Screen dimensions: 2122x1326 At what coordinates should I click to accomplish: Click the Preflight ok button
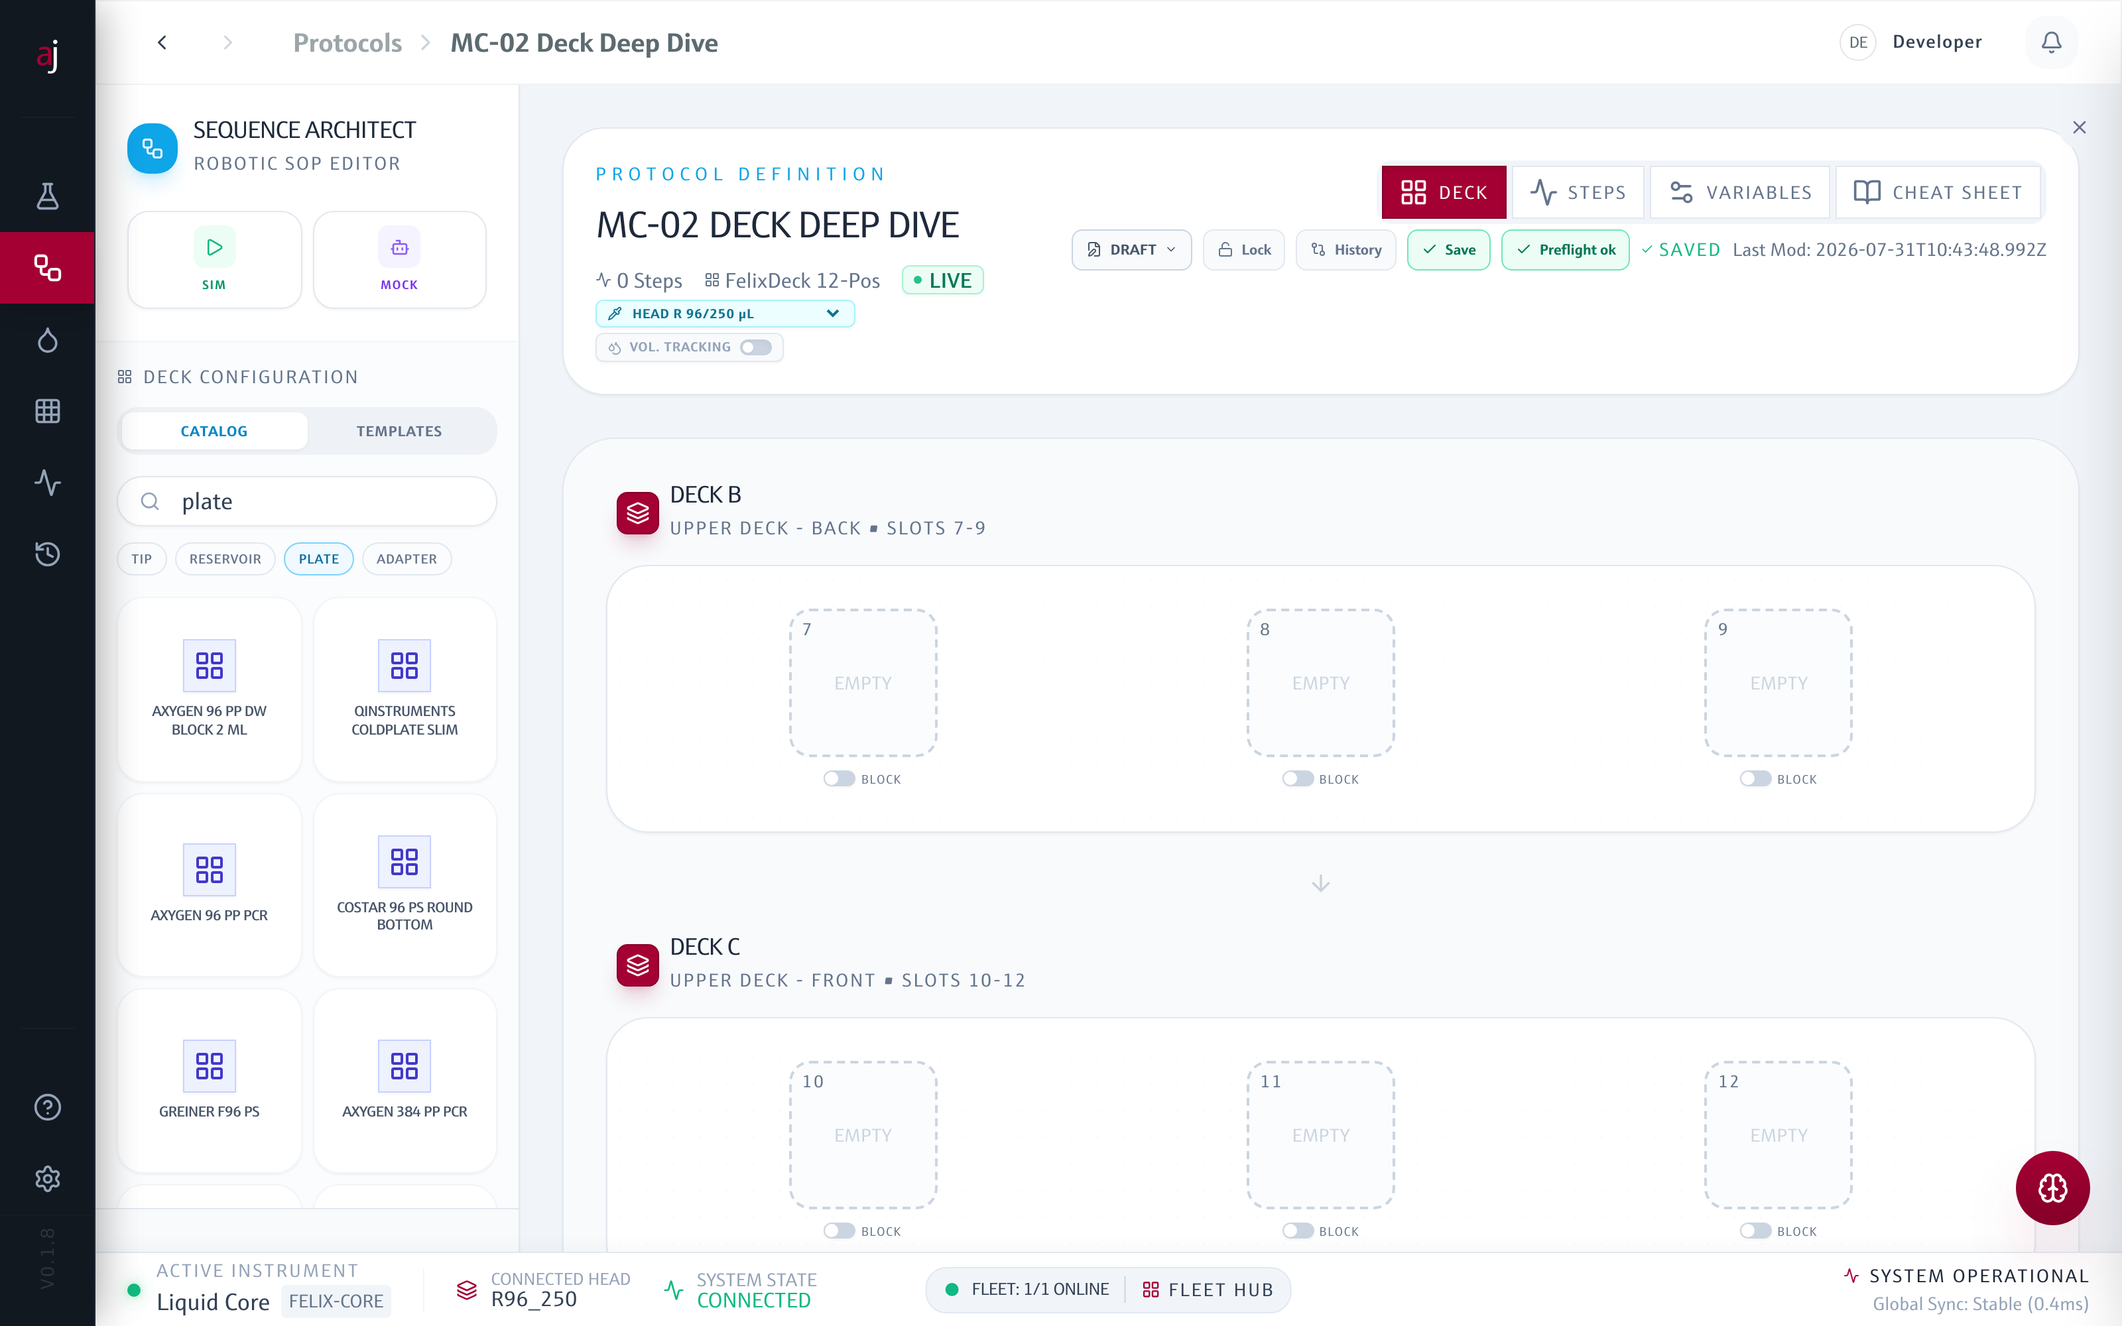click(1565, 250)
